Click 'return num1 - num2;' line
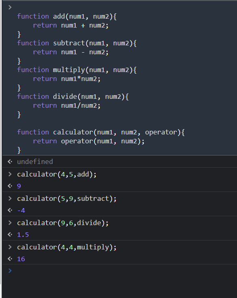Screen dimensions: 237x298 point(71,52)
